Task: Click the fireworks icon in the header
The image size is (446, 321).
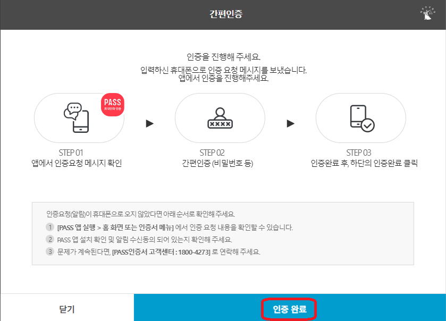Action: 428,14
